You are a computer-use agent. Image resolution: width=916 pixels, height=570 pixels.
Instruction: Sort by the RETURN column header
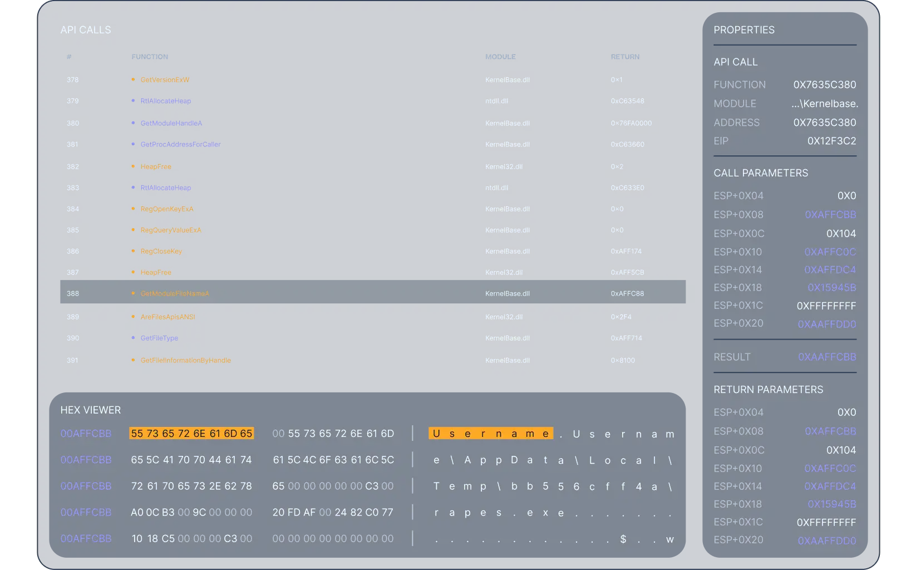point(625,57)
